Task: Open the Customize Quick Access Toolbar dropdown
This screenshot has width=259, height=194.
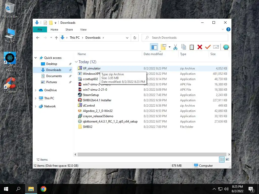Action: [x=55, y=23]
